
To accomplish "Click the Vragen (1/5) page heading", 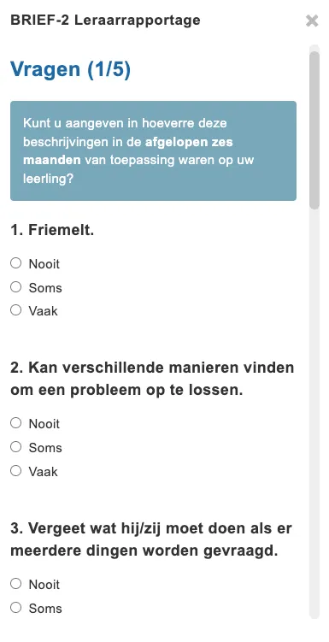I will tap(70, 68).
